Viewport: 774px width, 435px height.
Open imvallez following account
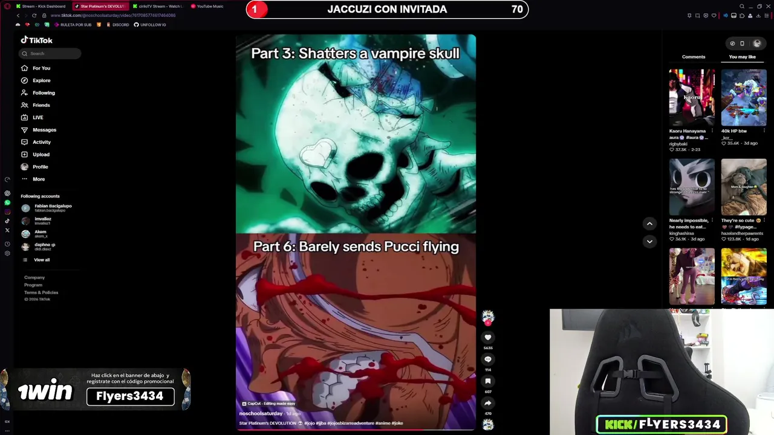point(36,221)
